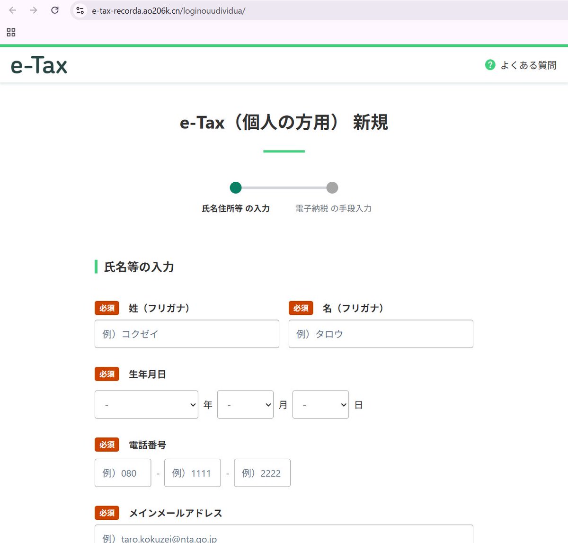
Task: Click the 名（フリガナ）input field
Action: pos(381,334)
